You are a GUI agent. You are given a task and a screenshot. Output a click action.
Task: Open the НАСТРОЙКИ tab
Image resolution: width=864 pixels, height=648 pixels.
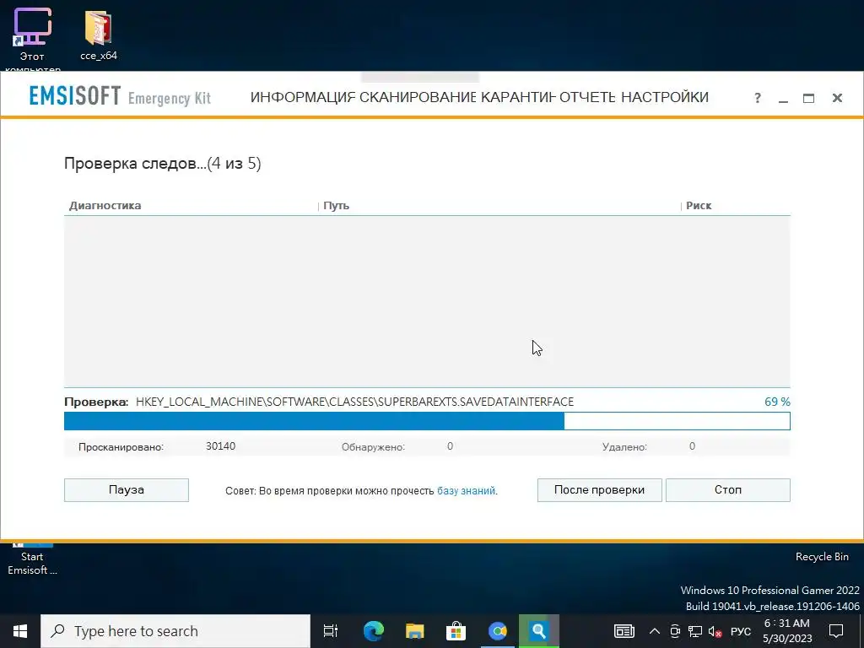point(665,98)
